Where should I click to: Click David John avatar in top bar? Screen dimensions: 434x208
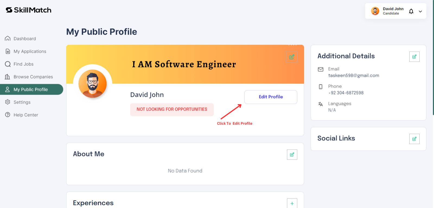pyautogui.click(x=375, y=11)
